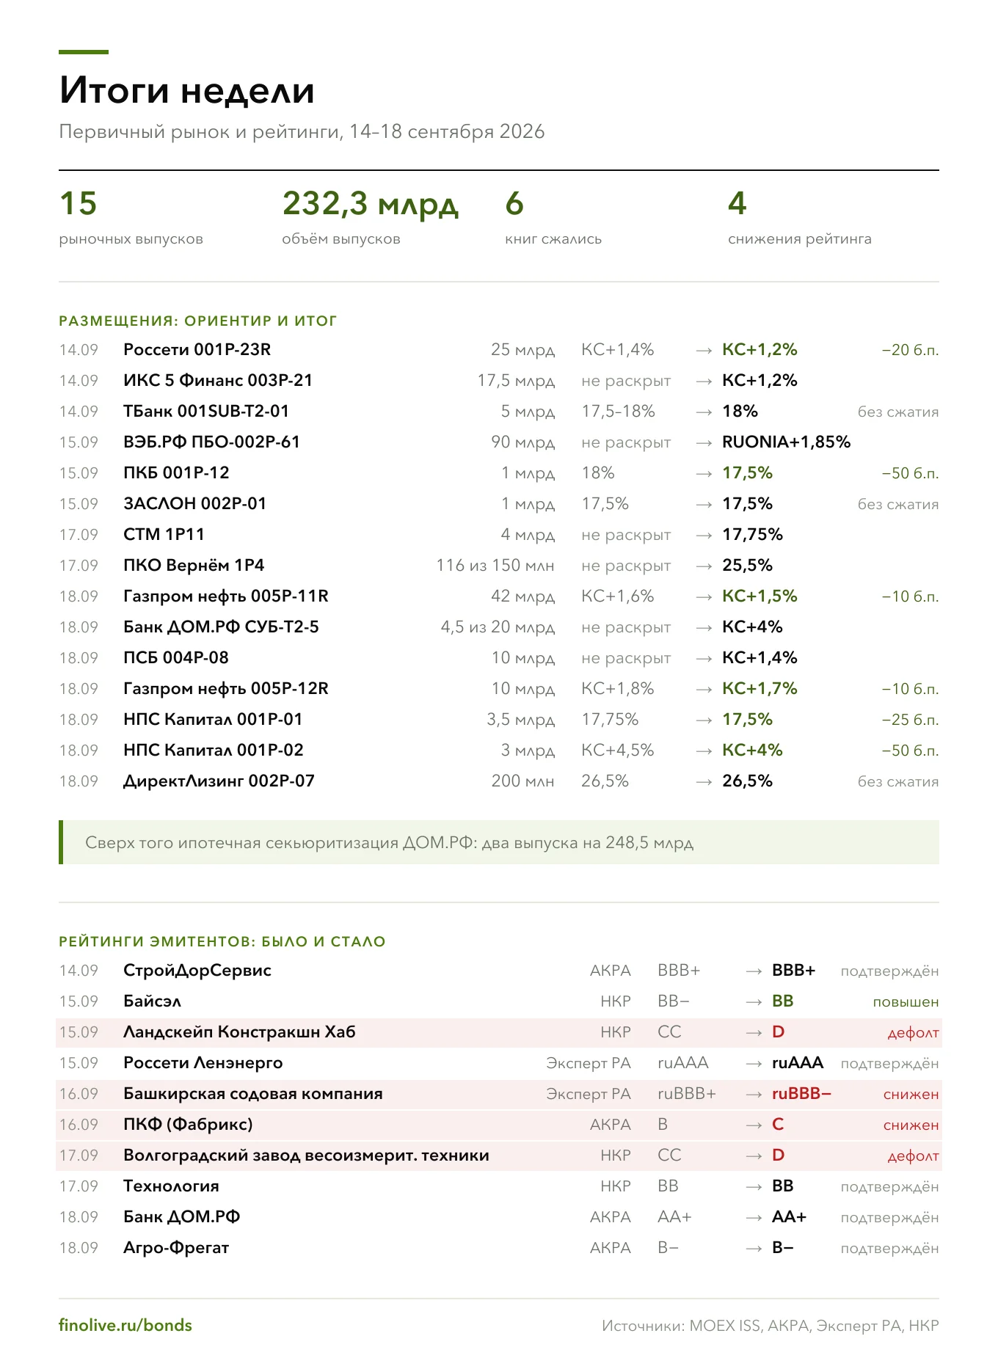Select the "рыночных выпусков" label
Viewport: 998px width, 1369px height.
[131, 239]
